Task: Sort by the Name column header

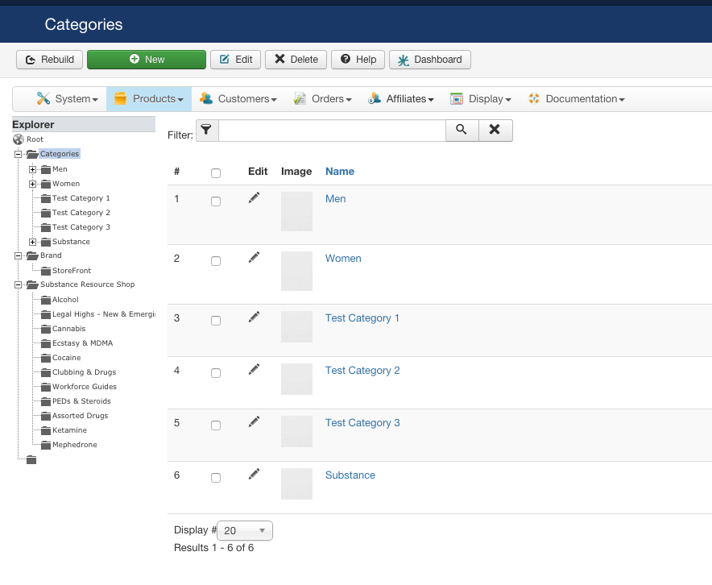Action: [340, 172]
